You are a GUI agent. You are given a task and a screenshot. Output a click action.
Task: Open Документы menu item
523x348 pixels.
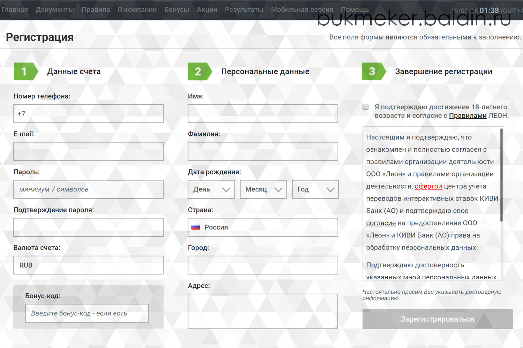click(x=55, y=10)
